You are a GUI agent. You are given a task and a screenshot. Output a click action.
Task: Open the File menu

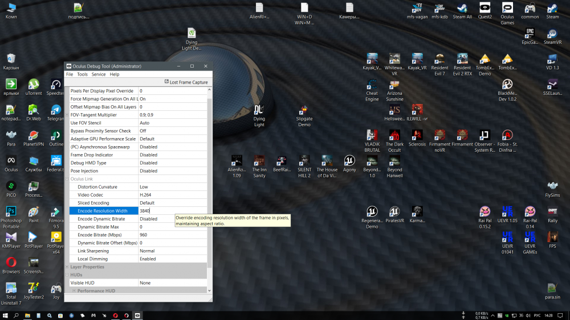tap(70, 74)
